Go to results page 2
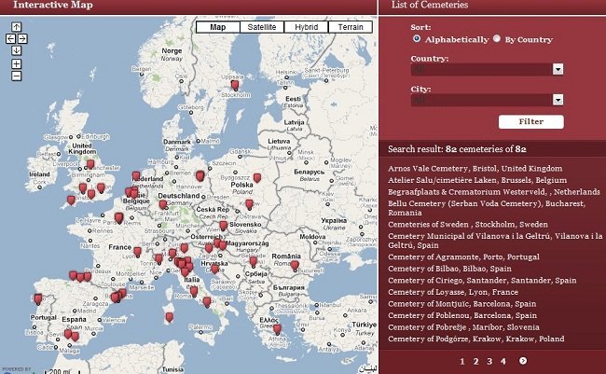This screenshot has width=606, height=374. coord(475,361)
